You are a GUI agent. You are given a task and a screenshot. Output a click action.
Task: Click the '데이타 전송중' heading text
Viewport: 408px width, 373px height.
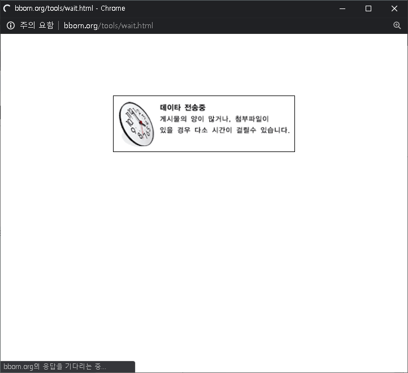click(x=183, y=107)
